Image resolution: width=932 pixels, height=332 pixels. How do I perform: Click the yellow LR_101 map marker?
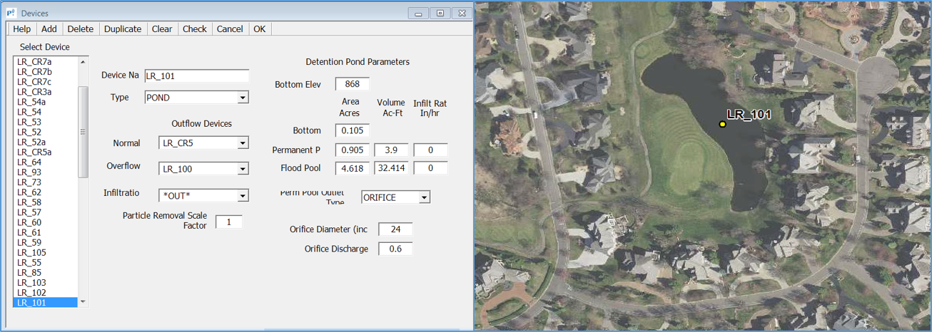(722, 125)
